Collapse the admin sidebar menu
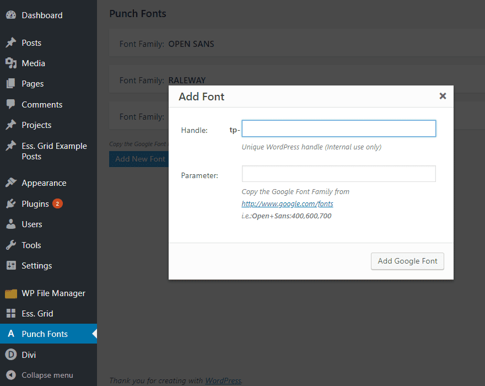Screen dimensions: 485x386 (x=47, y=375)
